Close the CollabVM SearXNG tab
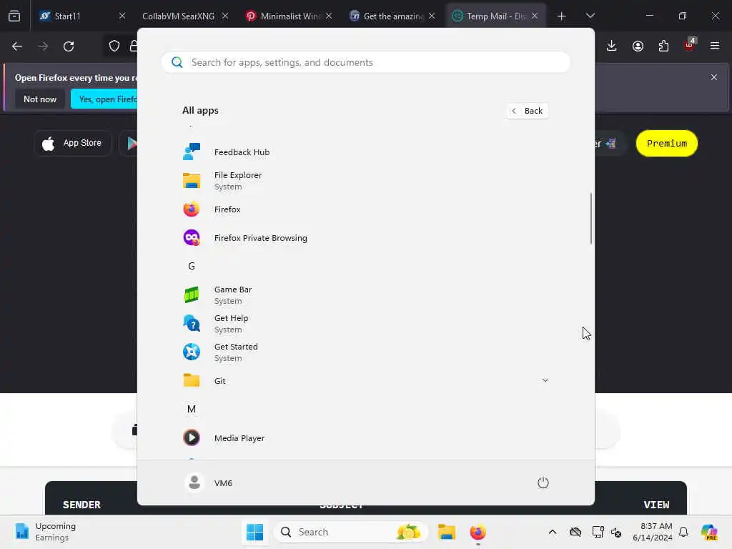The height and width of the screenshot is (549, 732). coord(225,16)
